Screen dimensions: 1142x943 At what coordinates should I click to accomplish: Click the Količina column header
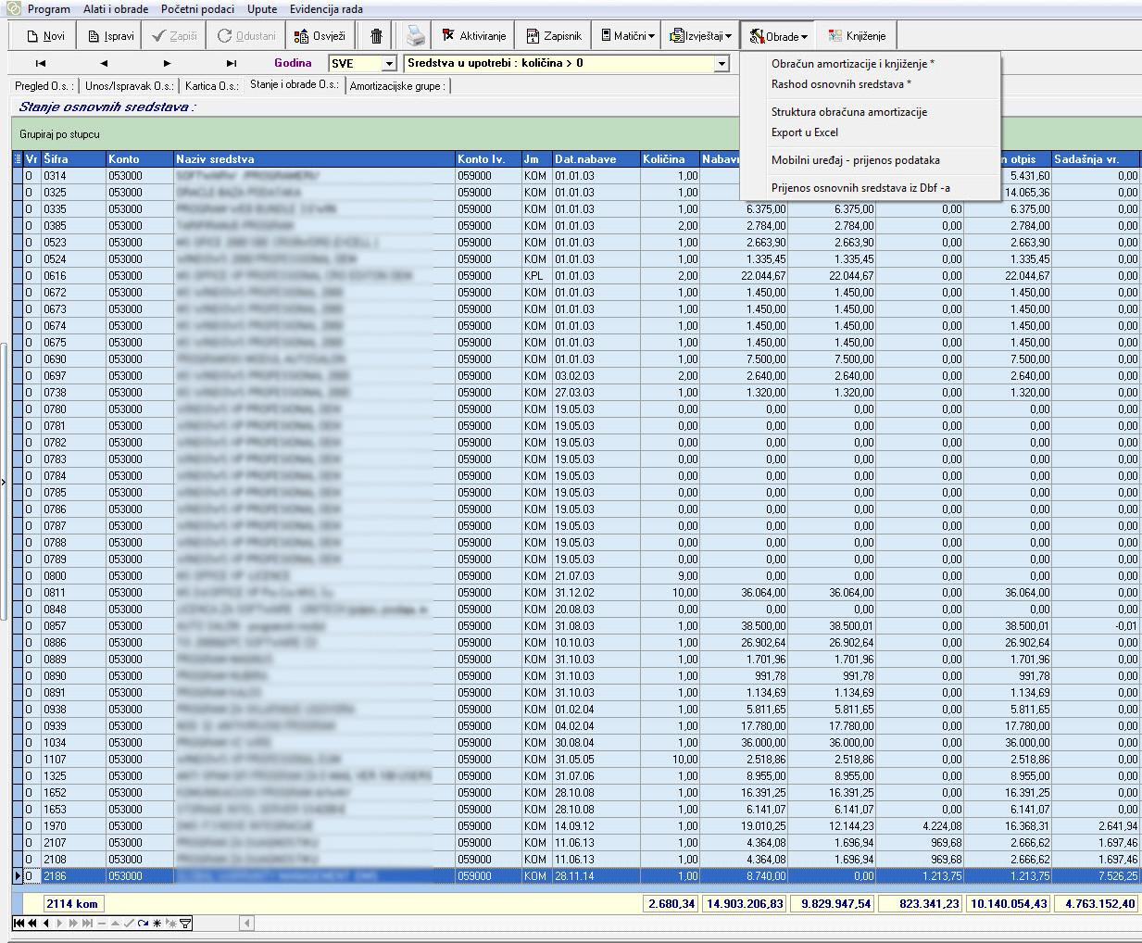[671, 159]
